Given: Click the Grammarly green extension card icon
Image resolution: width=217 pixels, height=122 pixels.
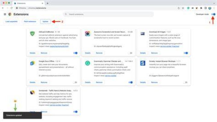Looking at the screenshot, I should click(x=87, y=63).
